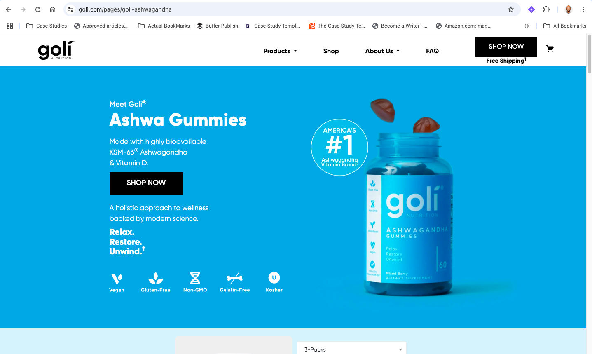This screenshot has height=354, width=592.
Task: Open the FAQ page
Action: (432, 51)
